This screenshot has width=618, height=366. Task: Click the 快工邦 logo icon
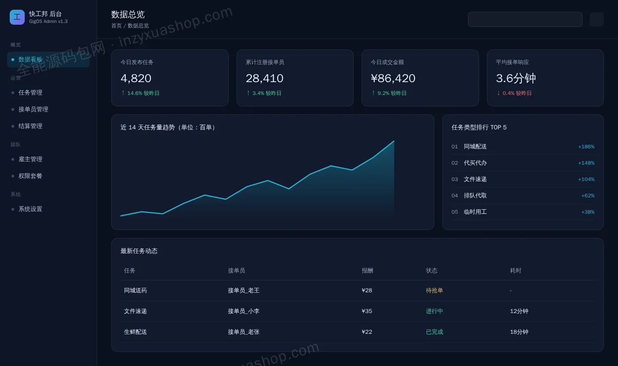pos(17,17)
